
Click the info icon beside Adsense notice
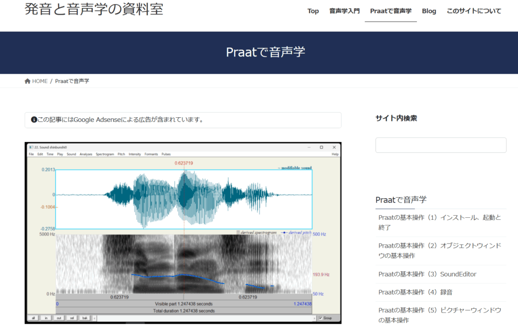[x=34, y=120]
